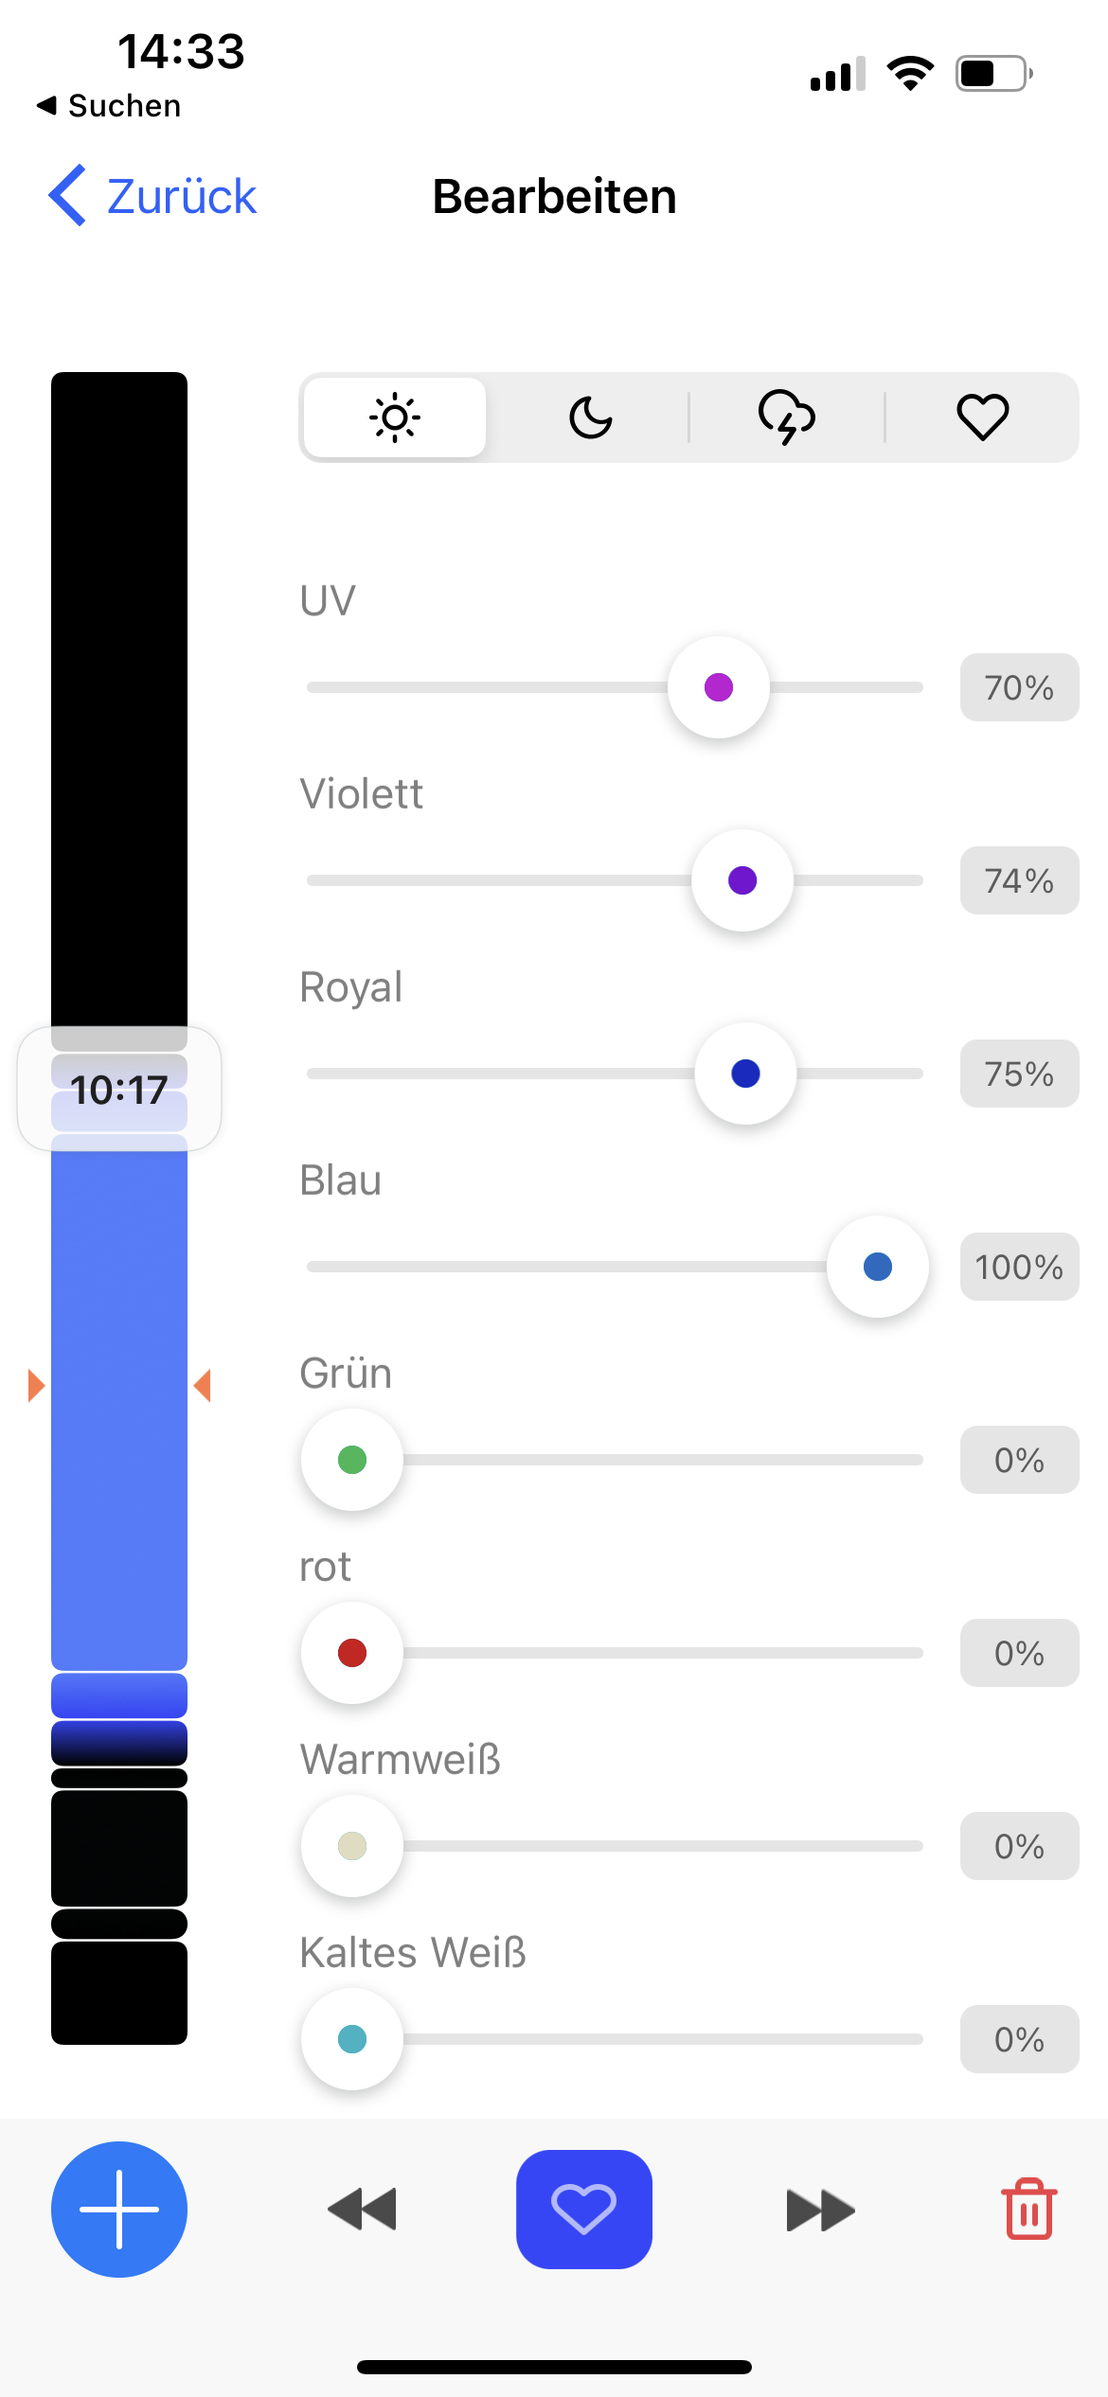This screenshot has height=2397, width=1108.
Task: Switch to the moon night mode tab
Action: tap(591, 417)
